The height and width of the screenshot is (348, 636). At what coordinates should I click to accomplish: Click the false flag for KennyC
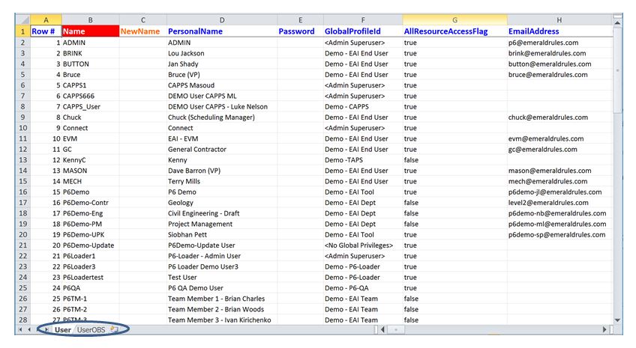click(411, 160)
